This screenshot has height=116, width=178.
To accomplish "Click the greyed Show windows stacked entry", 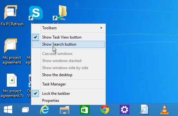I will [x=68, y=61].
